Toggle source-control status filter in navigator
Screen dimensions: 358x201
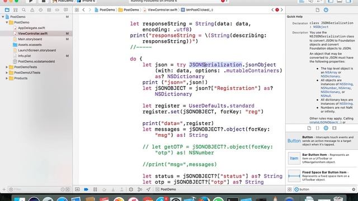pos(68,189)
